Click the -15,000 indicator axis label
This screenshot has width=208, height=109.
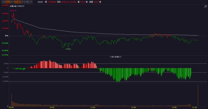(x=5, y=81)
